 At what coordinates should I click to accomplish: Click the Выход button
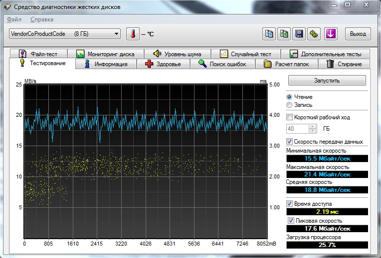pyautogui.click(x=358, y=34)
